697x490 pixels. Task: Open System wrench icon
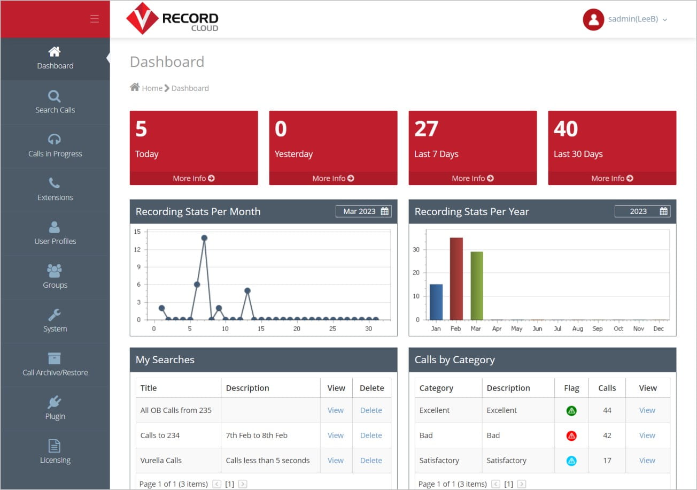55,315
